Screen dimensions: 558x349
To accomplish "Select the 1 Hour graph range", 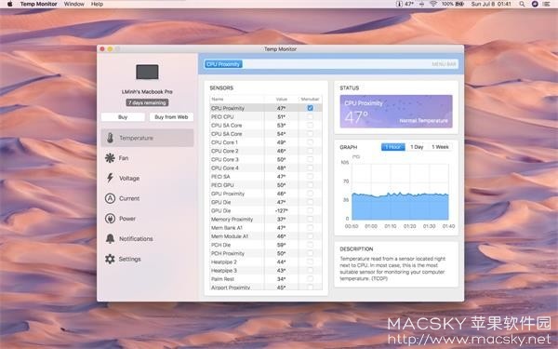I will 392,147.
